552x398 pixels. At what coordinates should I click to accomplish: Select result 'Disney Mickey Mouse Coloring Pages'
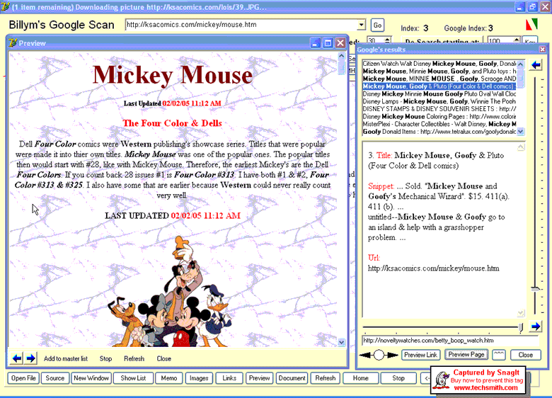coord(439,117)
